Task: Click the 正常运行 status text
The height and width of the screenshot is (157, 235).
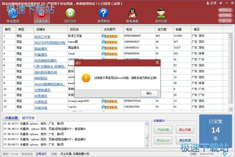Action: coord(41,154)
